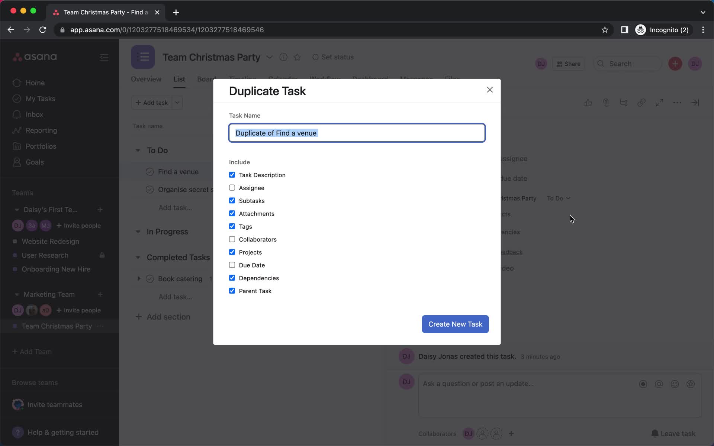714x446 pixels.
Task: Toggle the Tags checkbox
Action: 232,226
